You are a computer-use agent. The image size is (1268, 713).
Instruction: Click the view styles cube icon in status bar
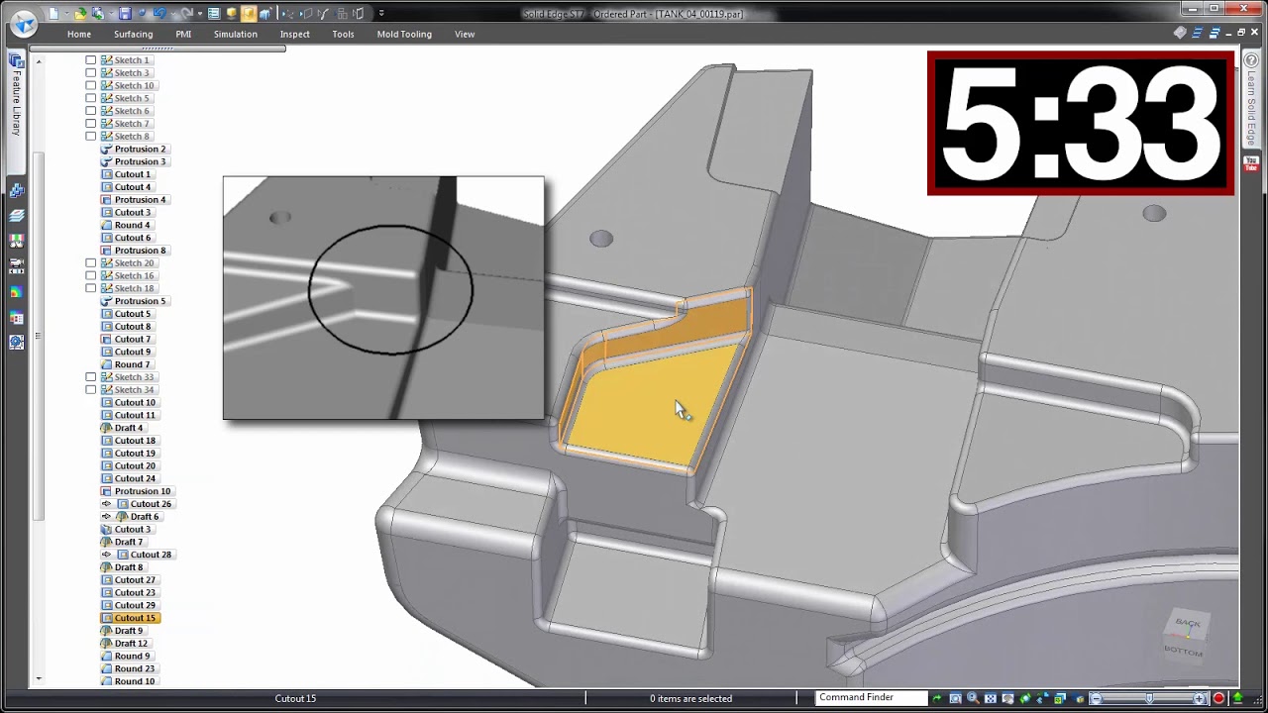[1079, 698]
